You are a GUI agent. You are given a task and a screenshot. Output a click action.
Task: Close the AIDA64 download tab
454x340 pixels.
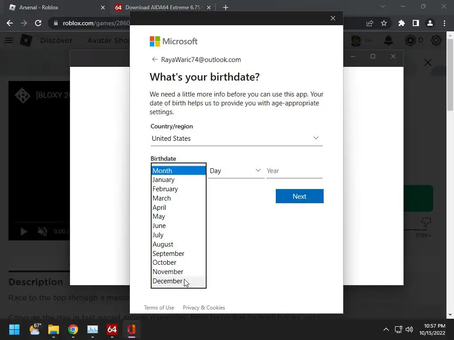click(208, 8)
